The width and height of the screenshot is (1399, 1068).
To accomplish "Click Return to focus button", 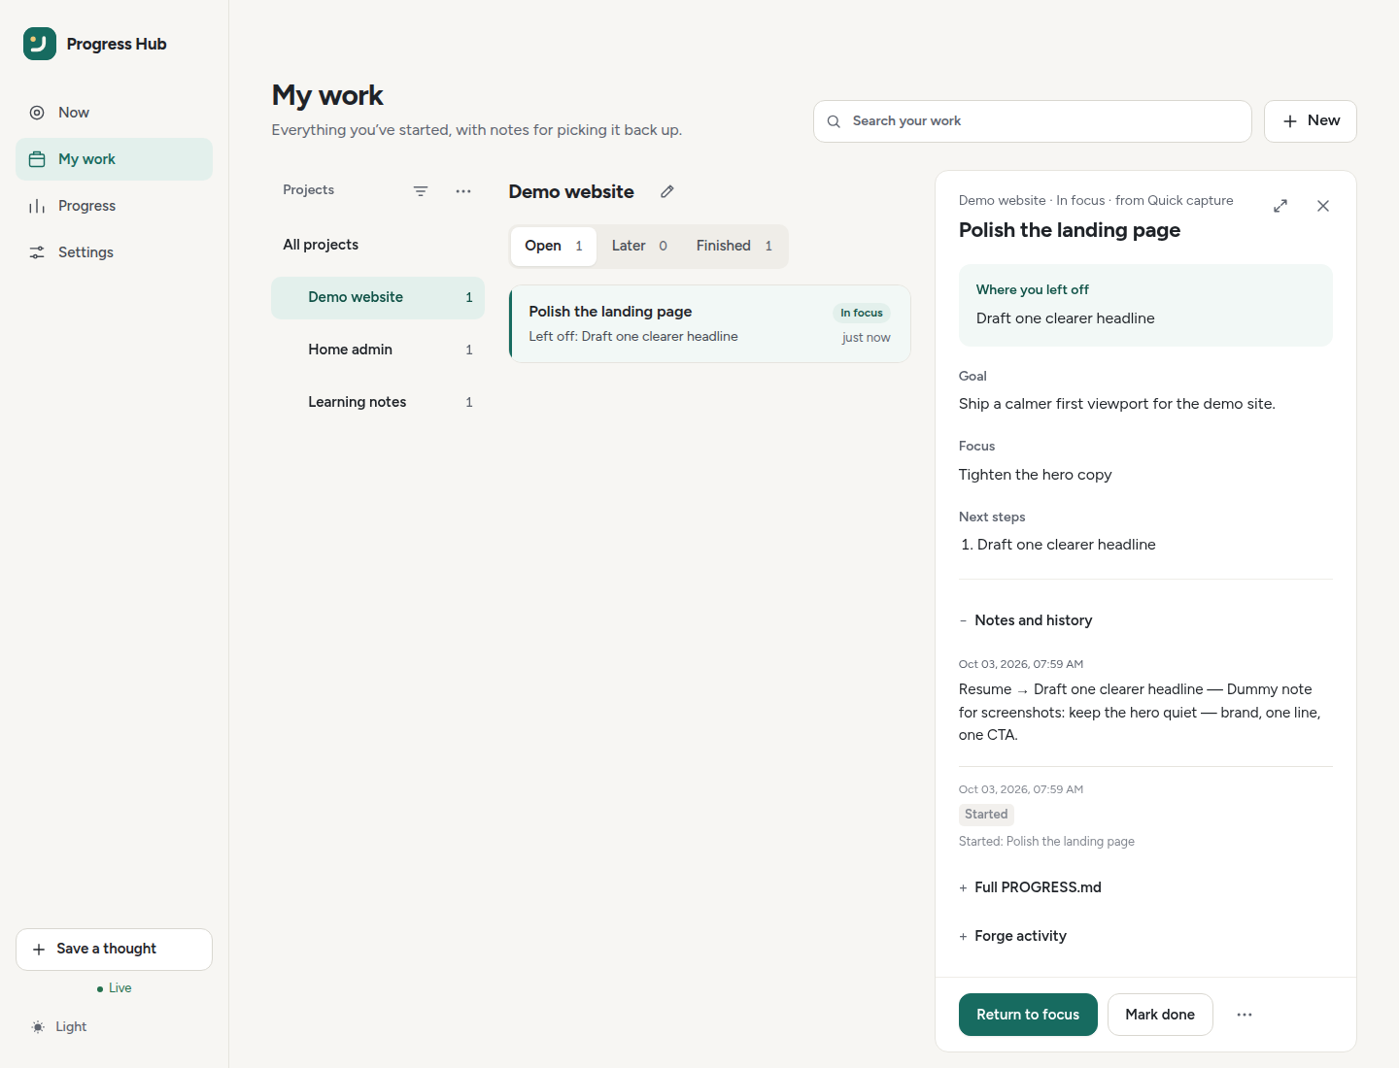I will (1028, 1015).
